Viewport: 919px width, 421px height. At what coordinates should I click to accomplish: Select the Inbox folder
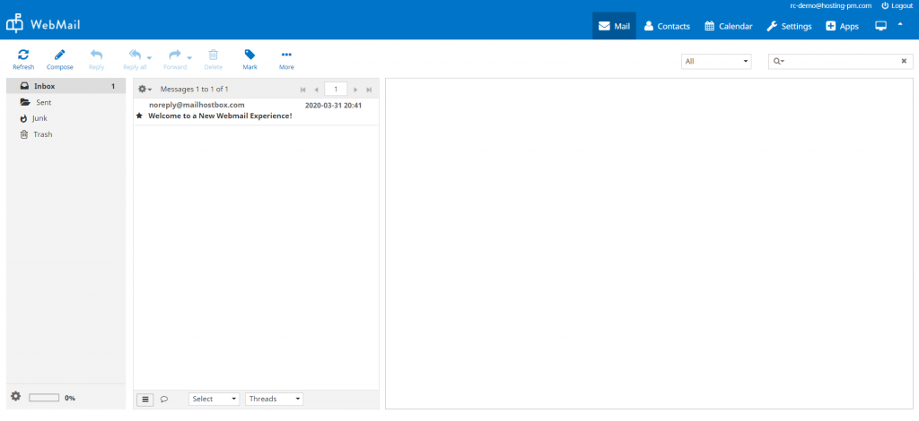pyautogui.click(x=66, y=86)
